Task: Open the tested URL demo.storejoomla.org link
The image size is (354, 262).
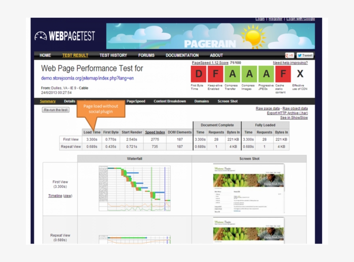Action: [87, 78]
